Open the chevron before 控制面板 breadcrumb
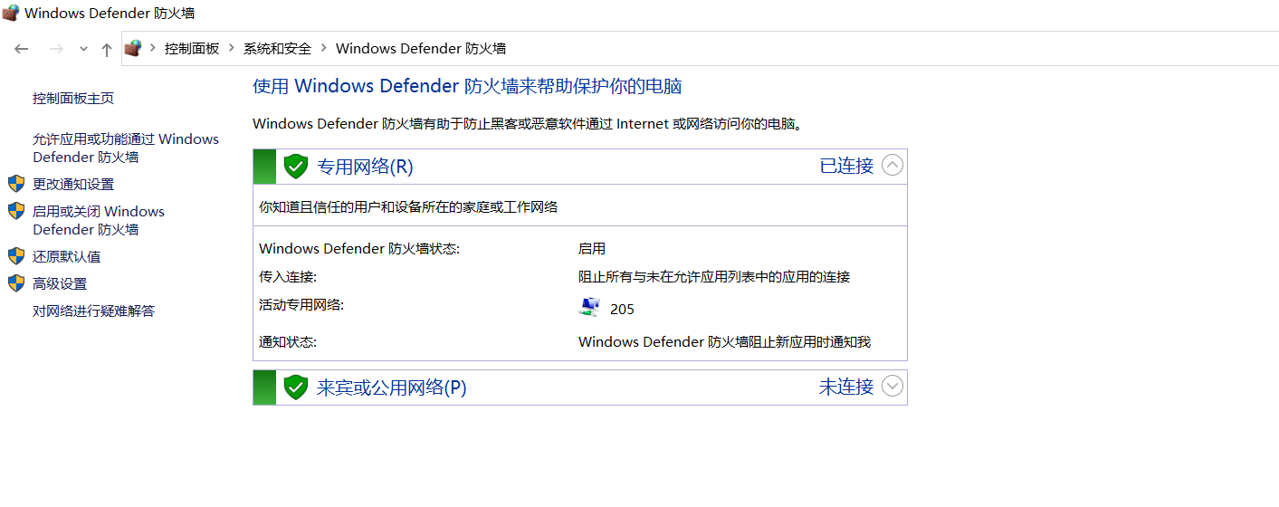Screen dimensions: 1279x507 (153, 49)
